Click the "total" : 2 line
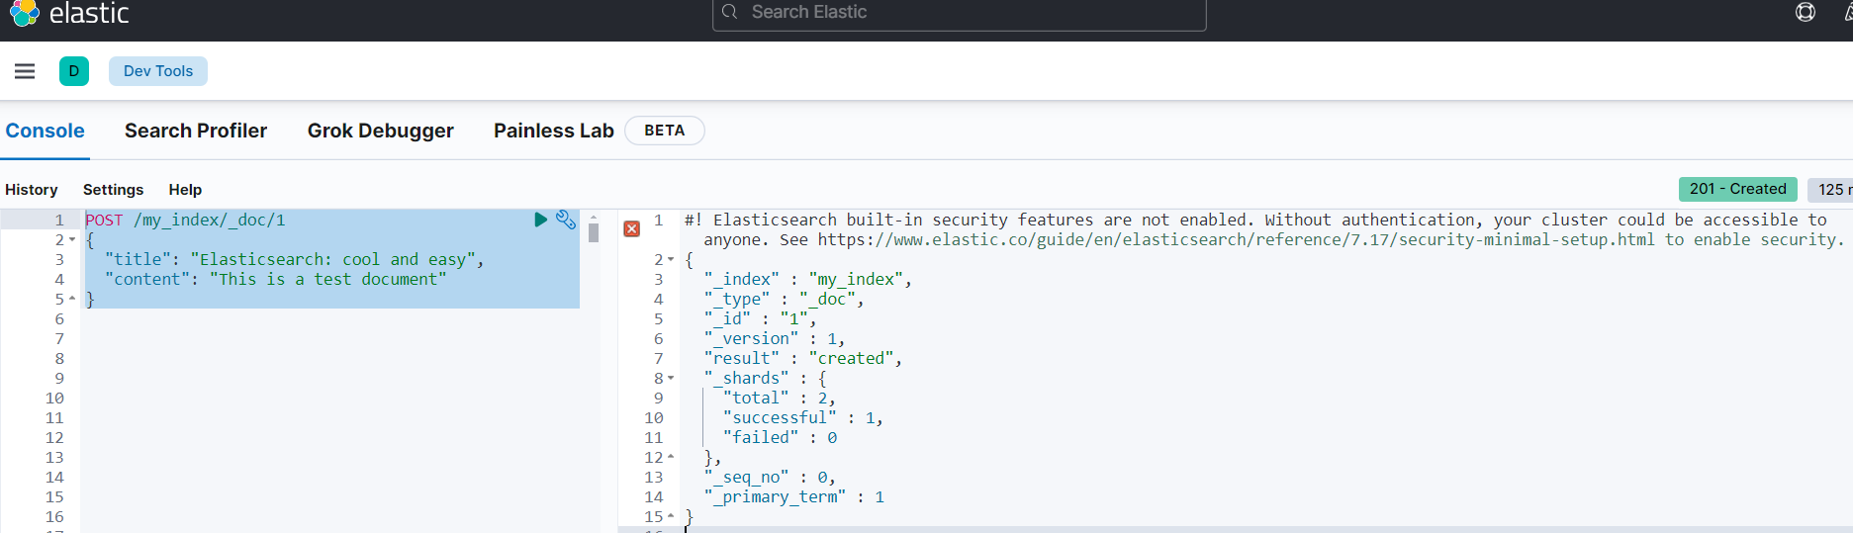The image size is (1853, 533). pyautogui.click(x=780, y=398)
